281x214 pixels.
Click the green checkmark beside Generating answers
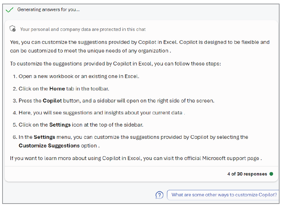[x=10, y=10]
